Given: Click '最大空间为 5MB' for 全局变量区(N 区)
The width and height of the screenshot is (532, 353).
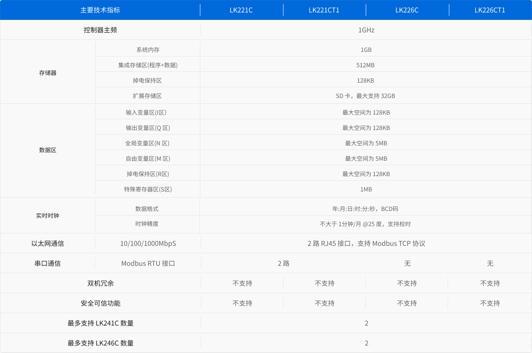Looking at the screenshot, I should (x=366, y=143).
